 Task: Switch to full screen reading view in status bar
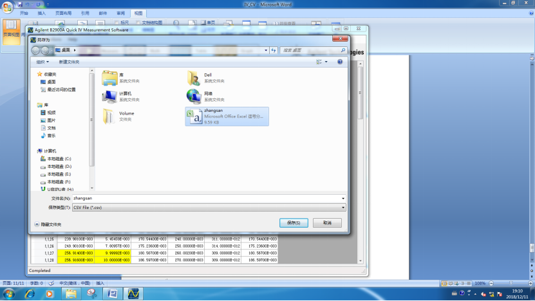pyautogui.click(x=451, y=283)
